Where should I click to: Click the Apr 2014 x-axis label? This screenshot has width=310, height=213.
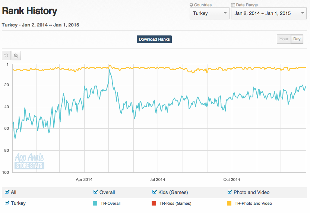pos(84,179)
